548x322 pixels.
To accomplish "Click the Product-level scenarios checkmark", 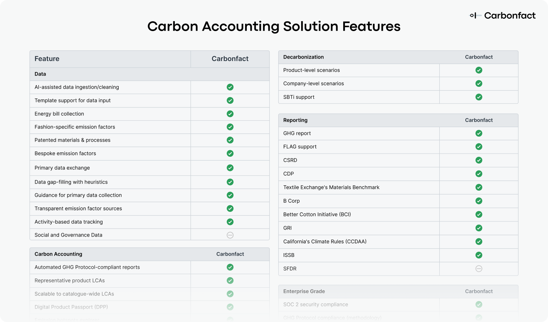I will point(479,70).
